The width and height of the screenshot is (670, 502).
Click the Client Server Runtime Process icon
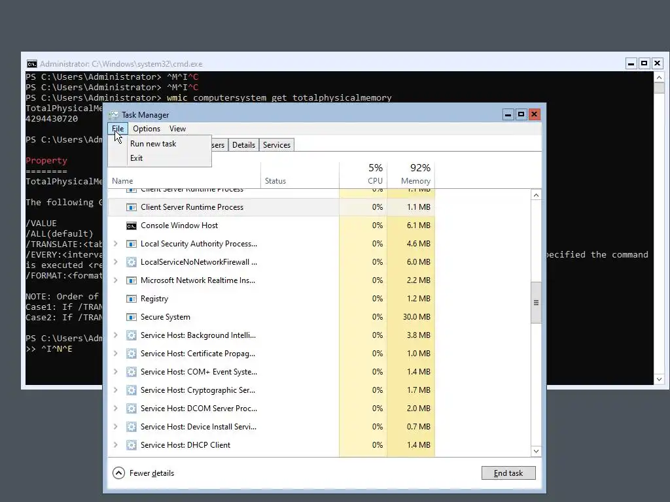131,207
